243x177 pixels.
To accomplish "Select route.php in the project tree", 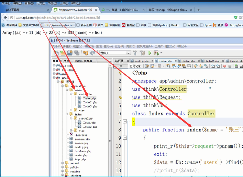I will pos(81,155).
